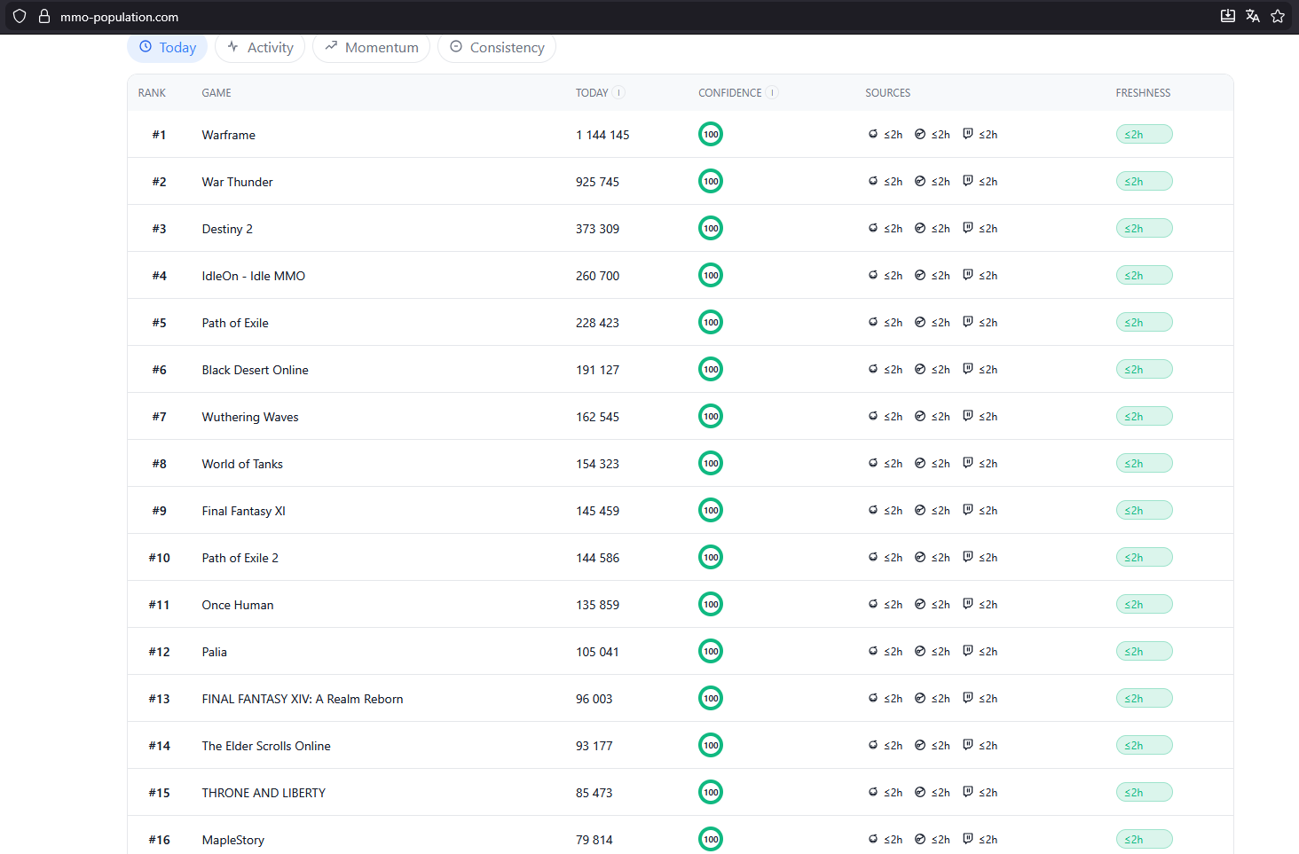Click the Reddit source icon for Once Human
The width and height of the screenshot is (1299, 854).
pyautogui.click(x=873, y=604)
